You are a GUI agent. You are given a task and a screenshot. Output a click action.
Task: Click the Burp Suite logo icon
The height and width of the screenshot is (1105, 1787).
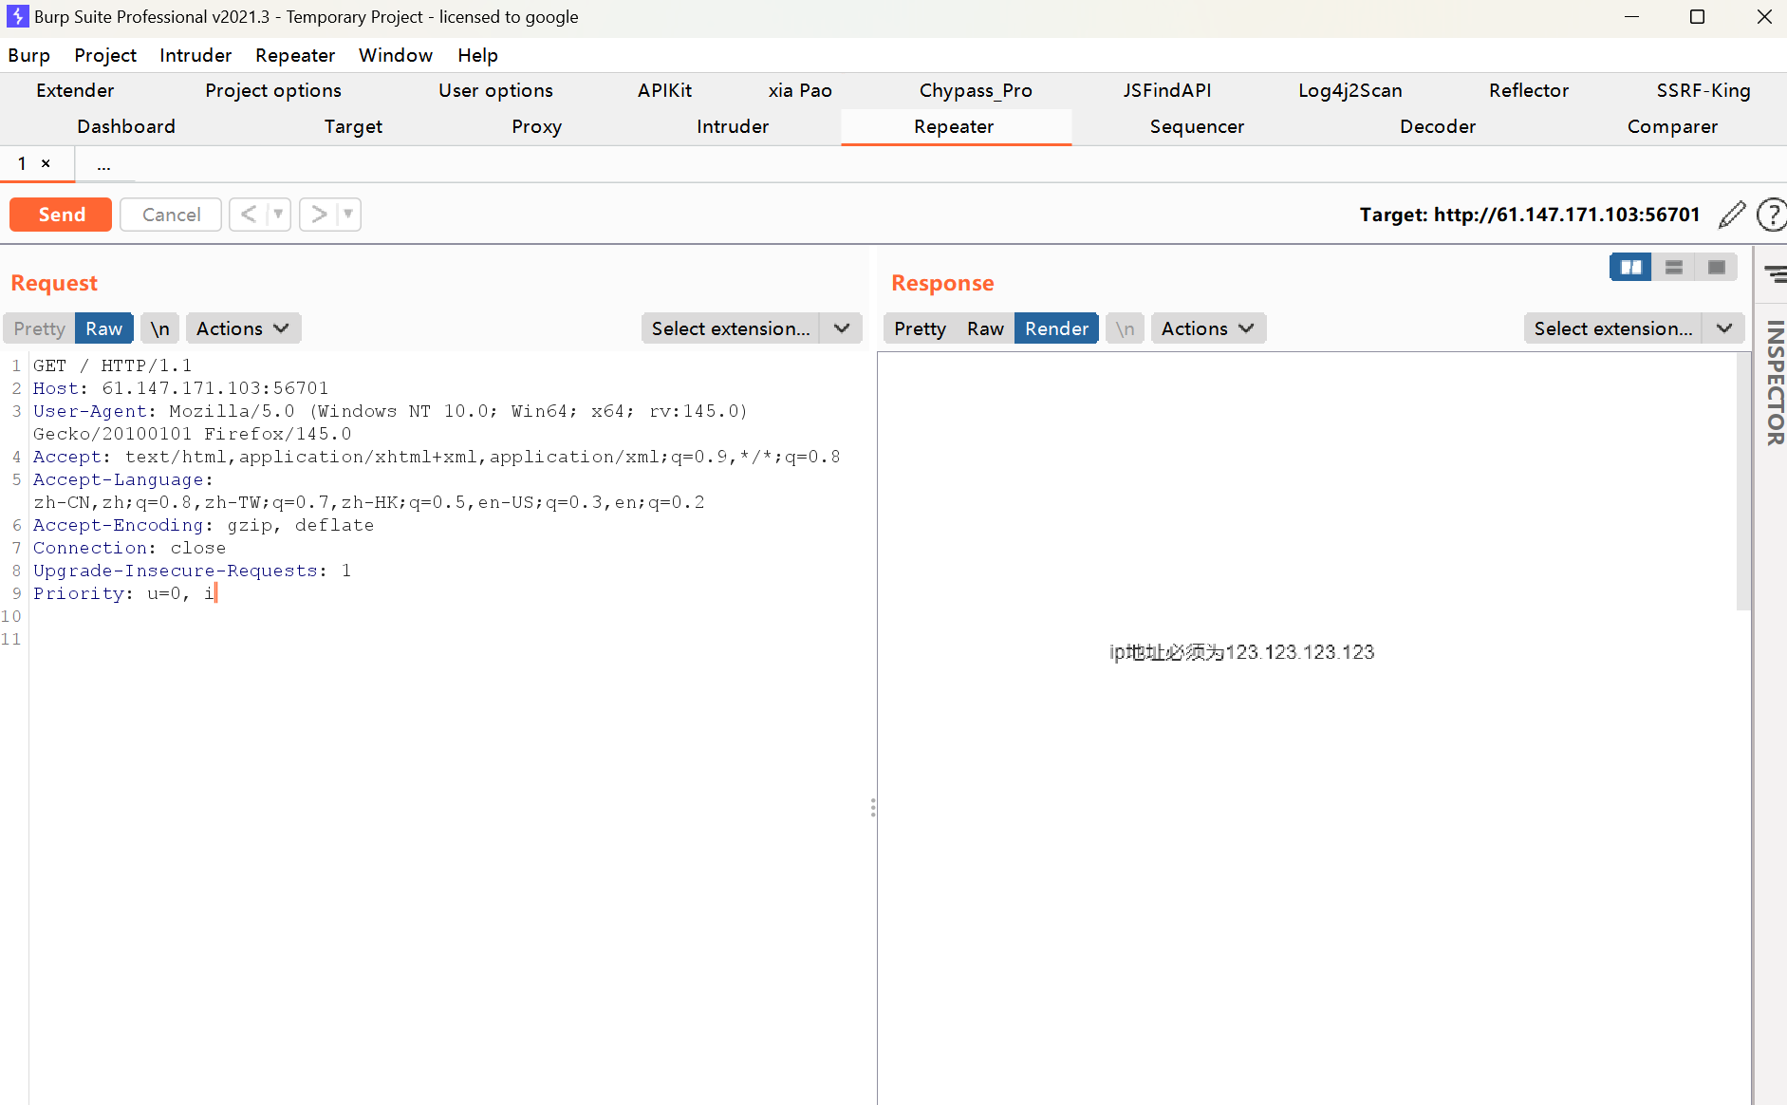click(x=17, y=17)
